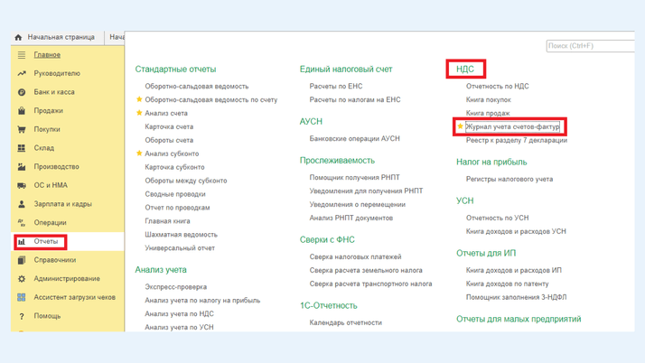
Task: Open the Руководителю section
Action: click(57, 73)
